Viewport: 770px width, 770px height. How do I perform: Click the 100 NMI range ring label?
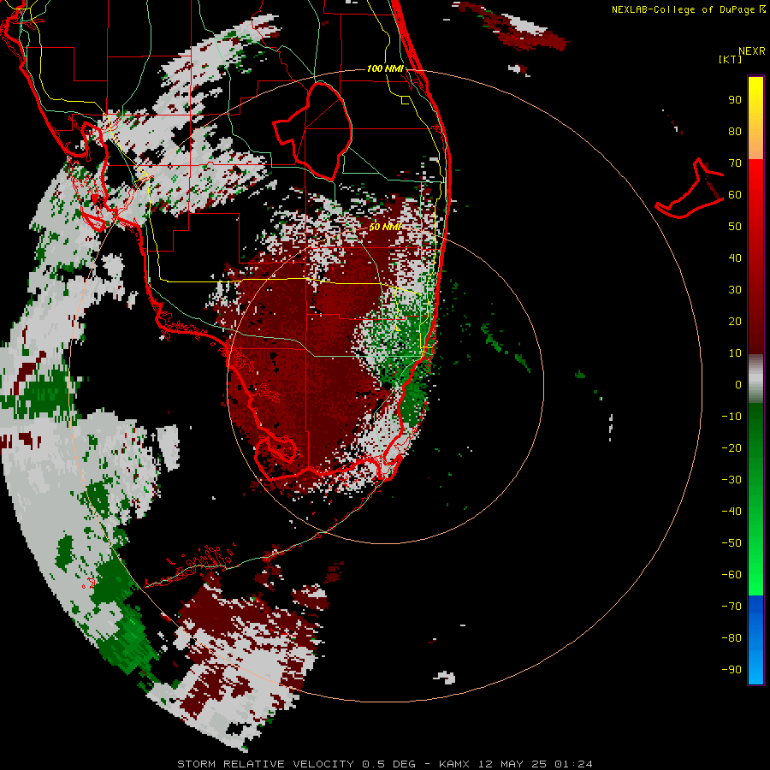(385, 68)
